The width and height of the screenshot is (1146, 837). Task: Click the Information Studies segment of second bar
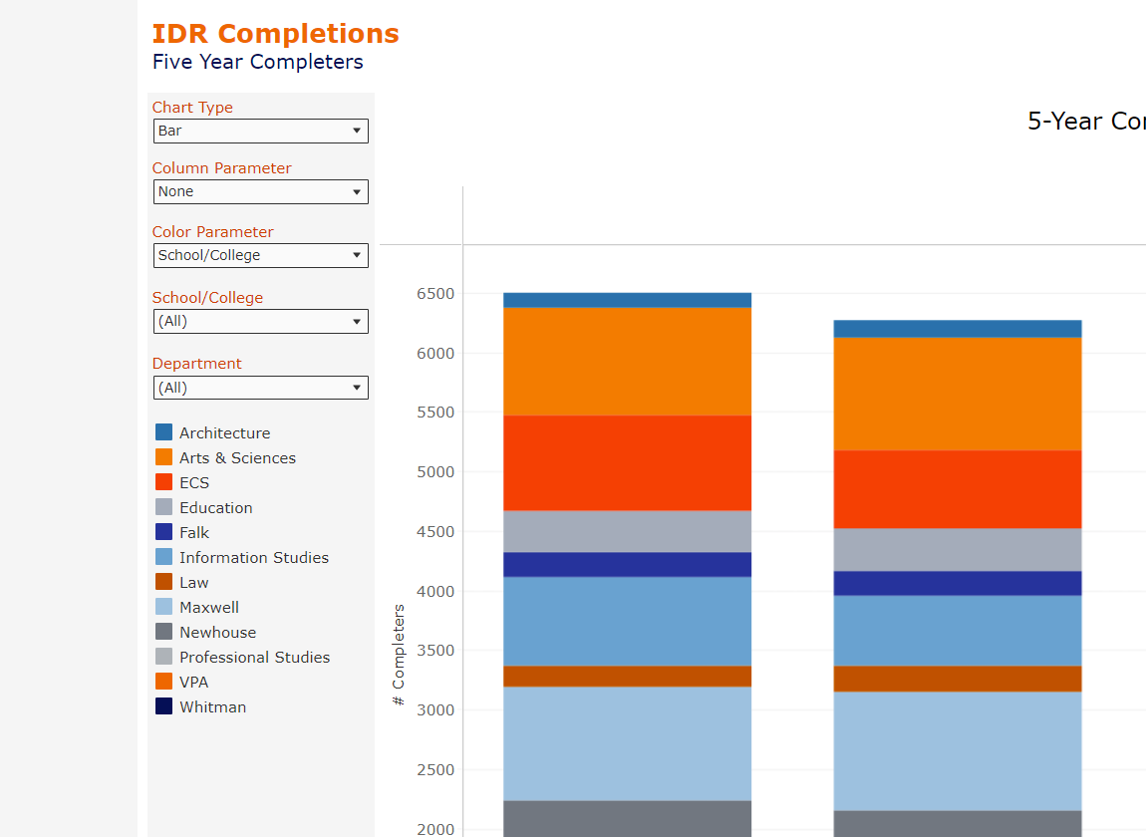(958, 631)
